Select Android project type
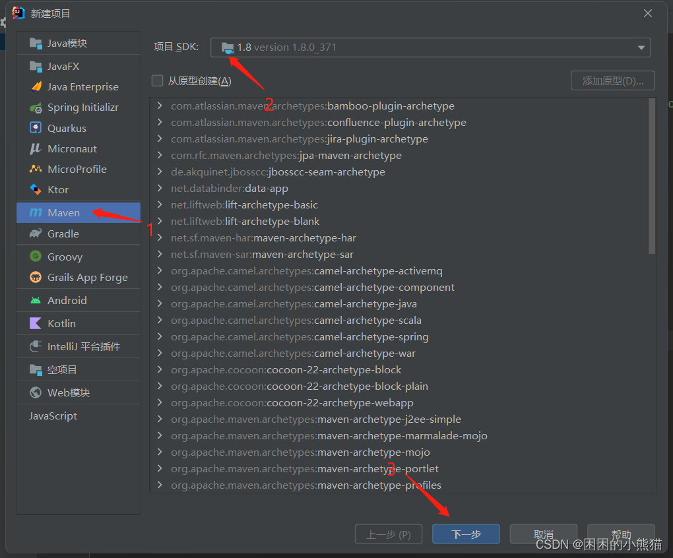673x558 pixels. [x=79, y=300]
